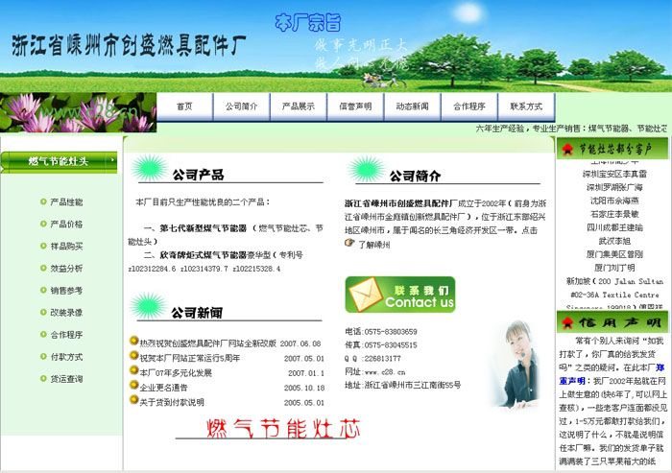Open 产品性能 in the left sidebar
This screenshot has height=473, width=672.
[66, 202]
